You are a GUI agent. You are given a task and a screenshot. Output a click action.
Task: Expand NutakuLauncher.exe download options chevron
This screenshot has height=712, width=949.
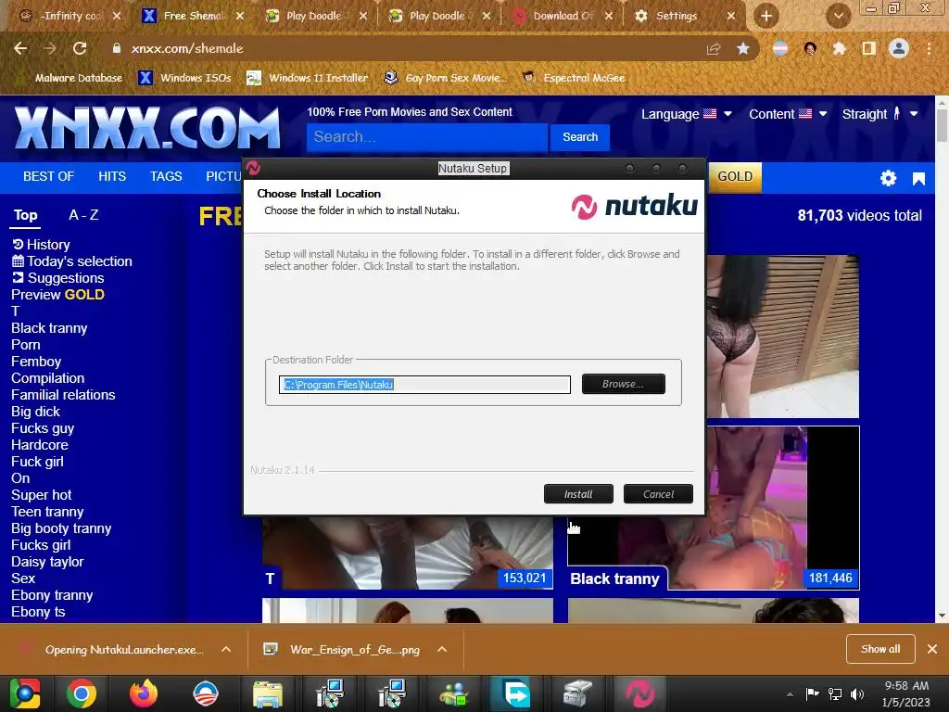(x=226, y=649)
